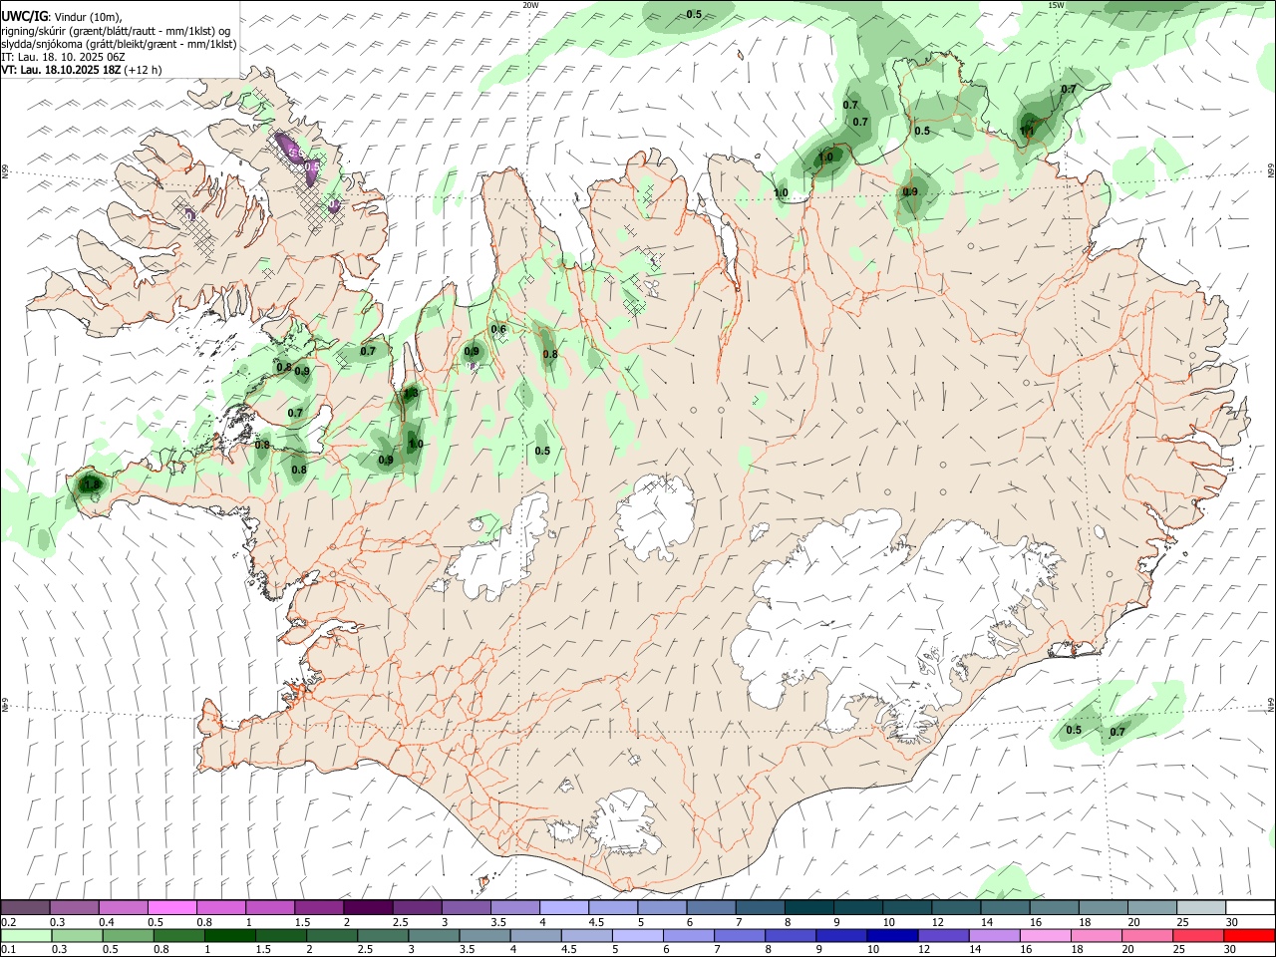Image resolution: width=1276 pixels, height=957 pixels.
Task: Pick upper scale swatch between 12 and 14
Action: [x=955, y=908]
